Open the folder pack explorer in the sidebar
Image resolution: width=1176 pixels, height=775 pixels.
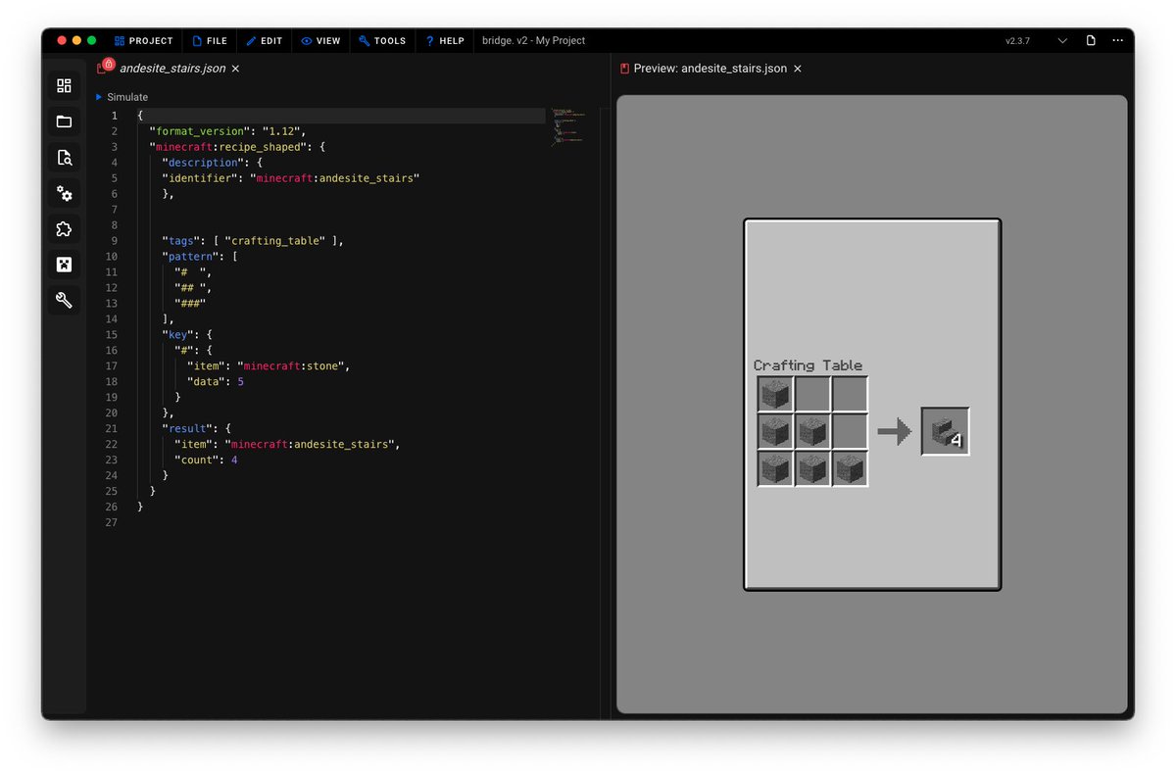tap(64, 121)
